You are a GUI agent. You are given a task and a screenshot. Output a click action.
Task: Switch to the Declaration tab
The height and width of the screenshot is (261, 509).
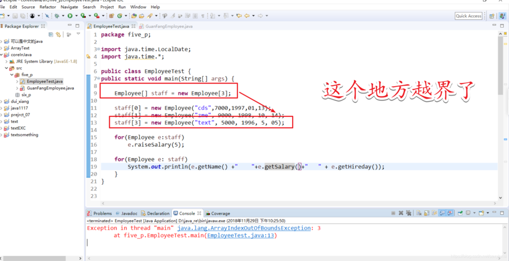click(155, 213)
